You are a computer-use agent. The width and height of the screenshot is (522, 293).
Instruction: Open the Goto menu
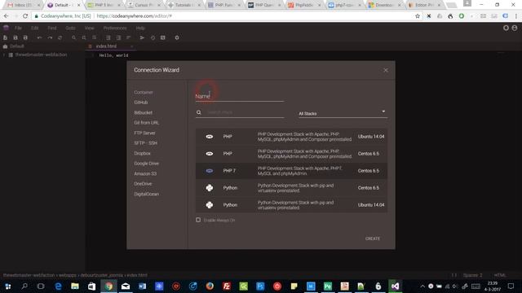coord(70,28)
